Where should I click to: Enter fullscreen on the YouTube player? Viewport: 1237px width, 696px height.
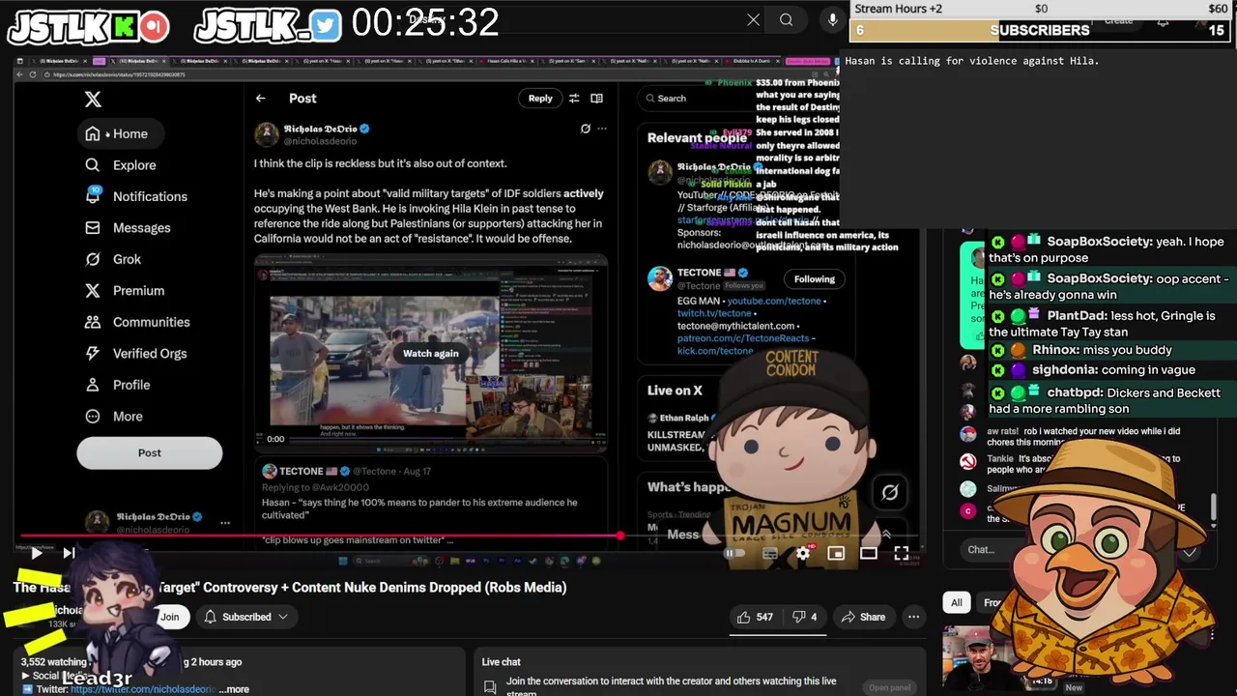[902, 554]
